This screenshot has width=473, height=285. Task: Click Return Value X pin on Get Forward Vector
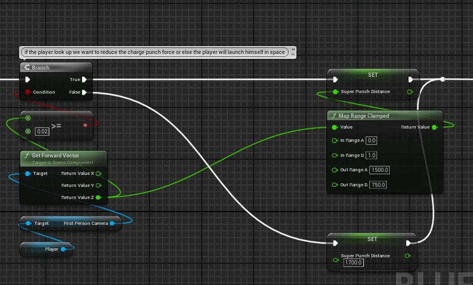98,174
